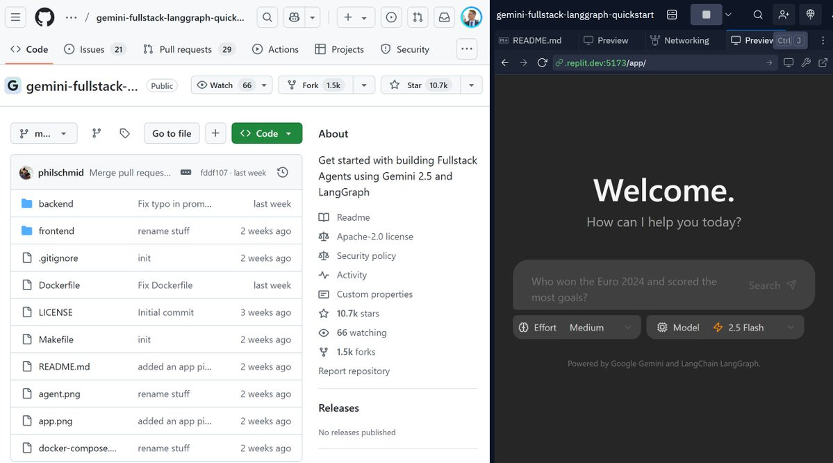This screenshot has height=463, width=833.
Task: Open Replit preview in new tab
Action: [823, 62]
